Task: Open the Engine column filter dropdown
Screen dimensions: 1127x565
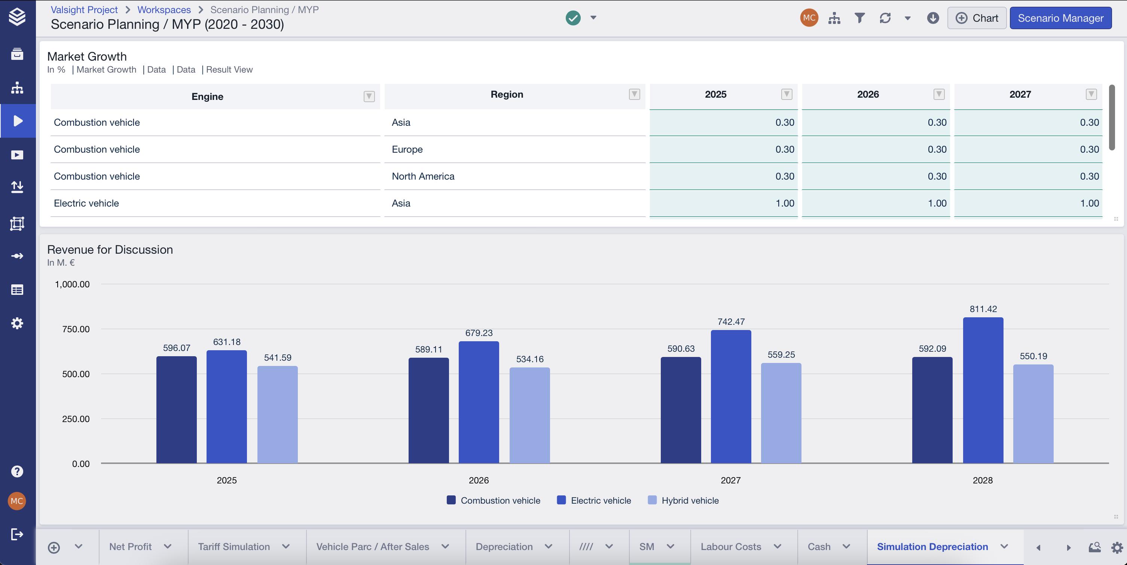Action: tap(369, 96)
